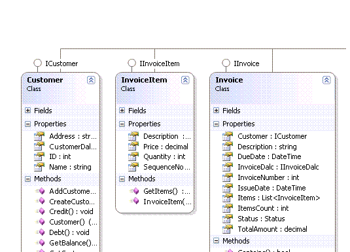Click the Address property icon in Customer

point(39,136)
